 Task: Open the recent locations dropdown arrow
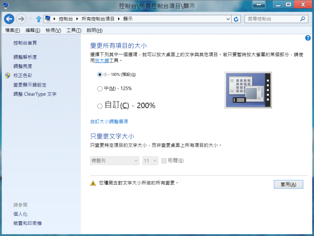pos(31,19)
